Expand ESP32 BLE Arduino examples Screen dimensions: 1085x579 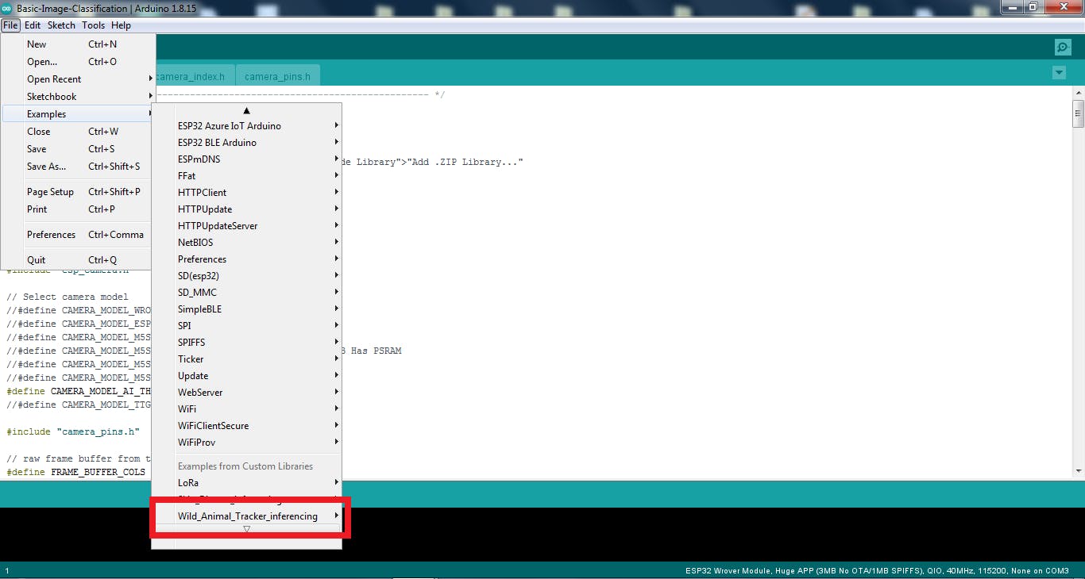click(246, 143)
